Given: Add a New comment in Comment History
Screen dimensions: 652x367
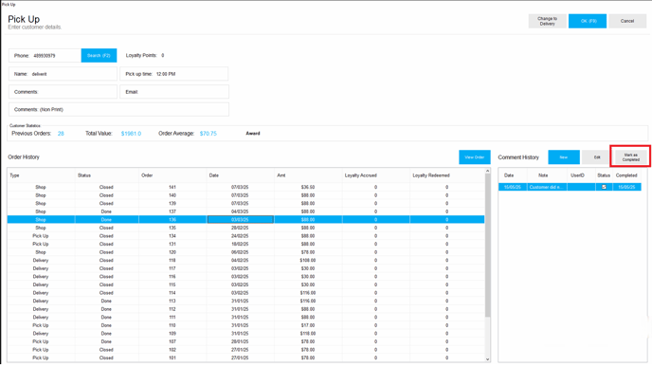Looking at the screenshot, I should tap(564, 157).
